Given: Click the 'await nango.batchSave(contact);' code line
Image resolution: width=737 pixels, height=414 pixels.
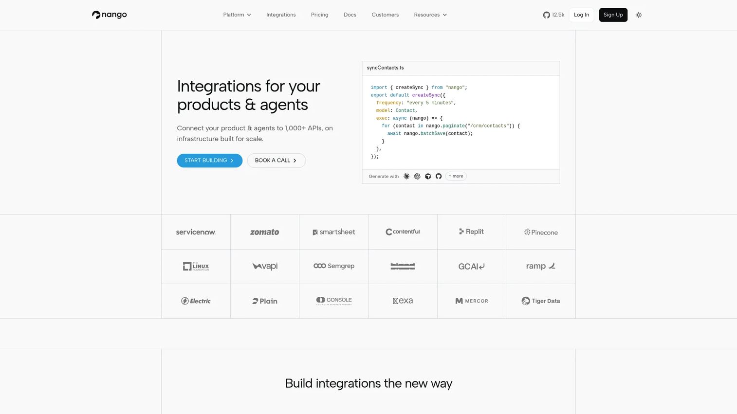Looking at the screenshot, I should click(x=430, y=133).
